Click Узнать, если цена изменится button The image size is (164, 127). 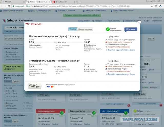click(13, 68)
